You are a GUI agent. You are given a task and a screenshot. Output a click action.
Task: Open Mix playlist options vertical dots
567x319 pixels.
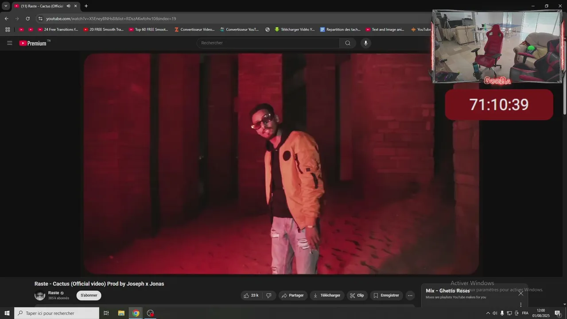tap(521, 305)
